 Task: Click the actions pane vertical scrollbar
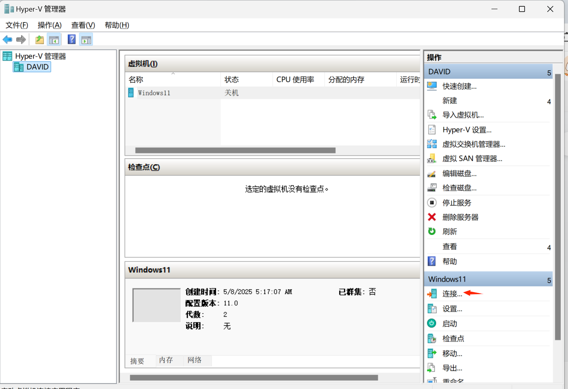[558, 207]
